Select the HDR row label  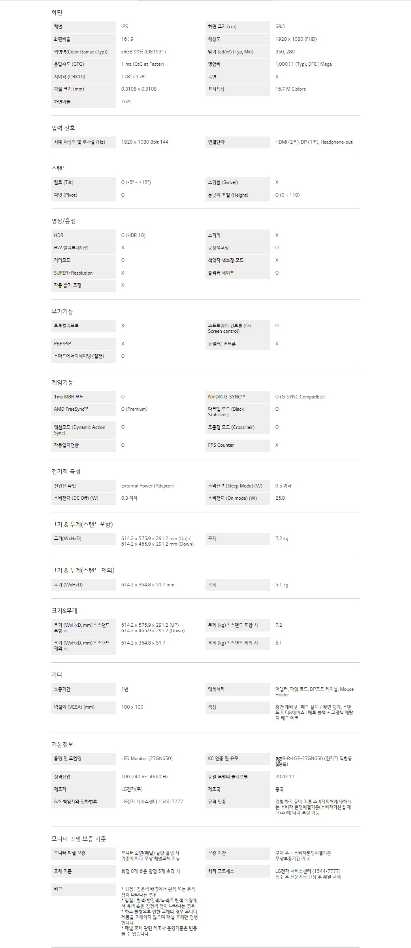point(58,235)
